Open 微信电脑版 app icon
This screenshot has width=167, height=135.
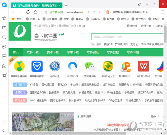[x=90, y=66]
